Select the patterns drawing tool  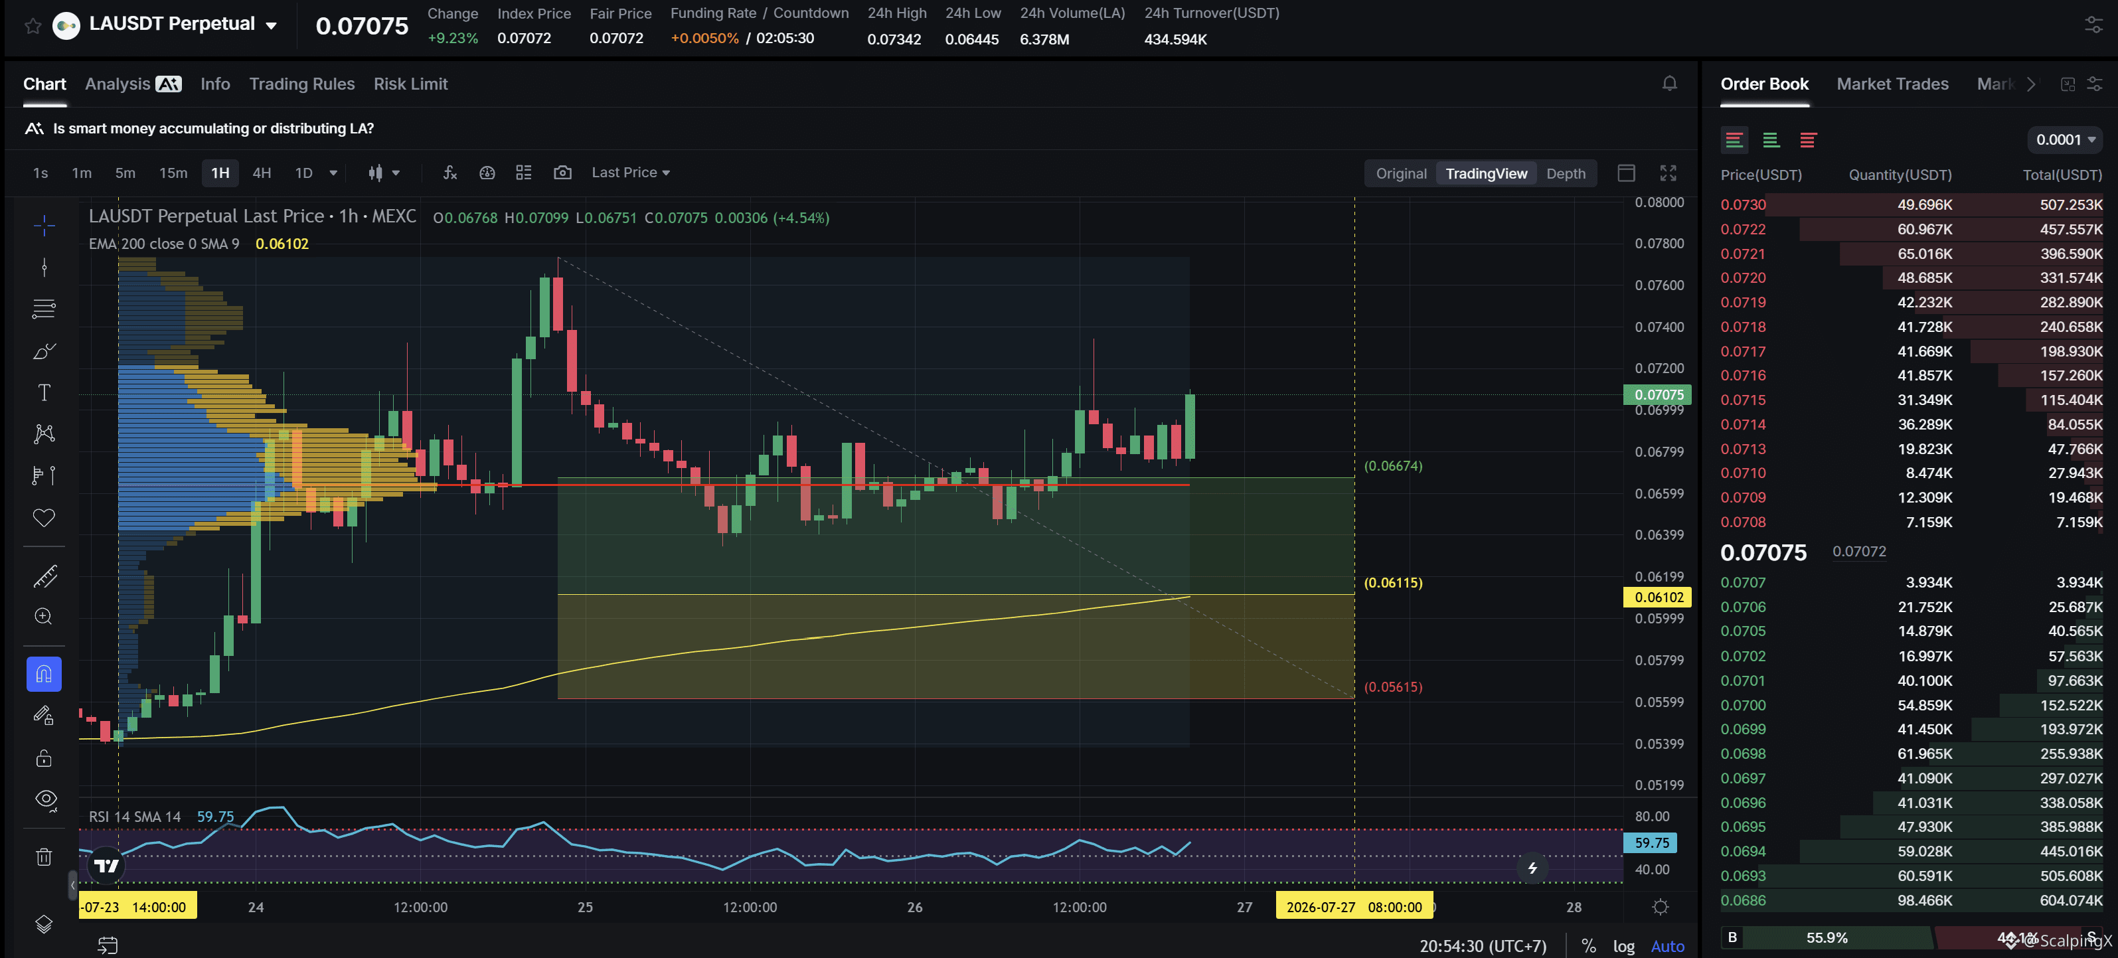(44, 434)
